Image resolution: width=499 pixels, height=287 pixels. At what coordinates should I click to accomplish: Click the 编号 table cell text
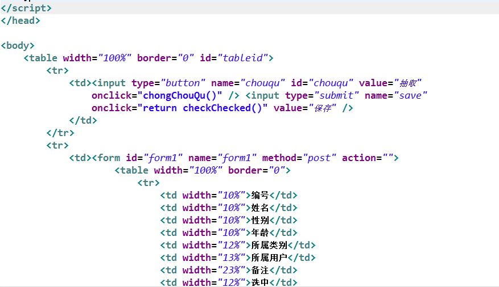[260, 195]
